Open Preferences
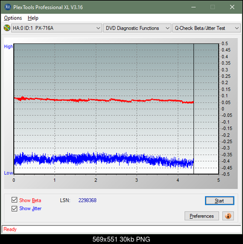Viewport: 243px width, 244px height. click(201, 216)
